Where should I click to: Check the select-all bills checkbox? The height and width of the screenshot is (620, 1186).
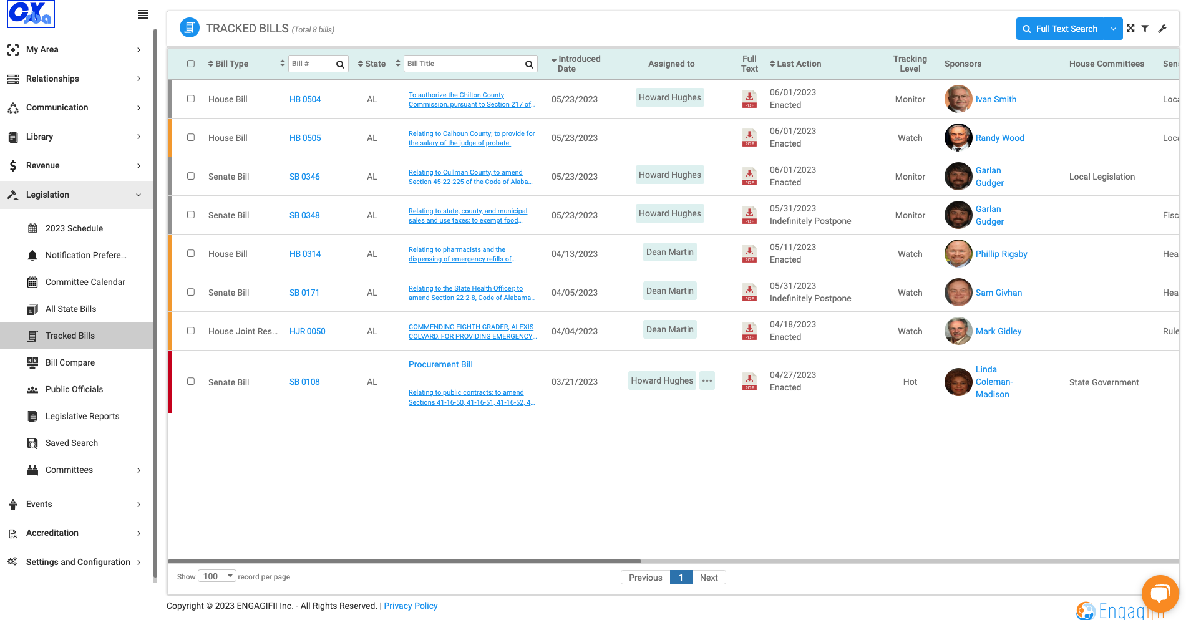coord(191,64)
